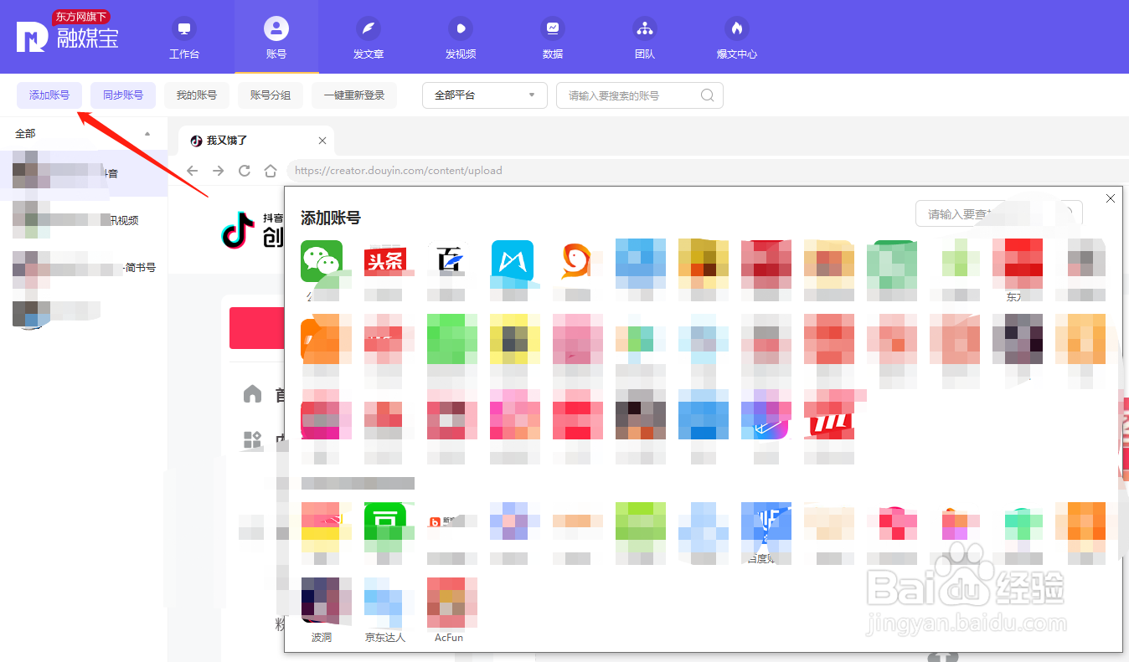The image size is (1129, 662).
Task: Click the 一键重新登录 button
Action: pyautogui.click(x=354, y=95)
